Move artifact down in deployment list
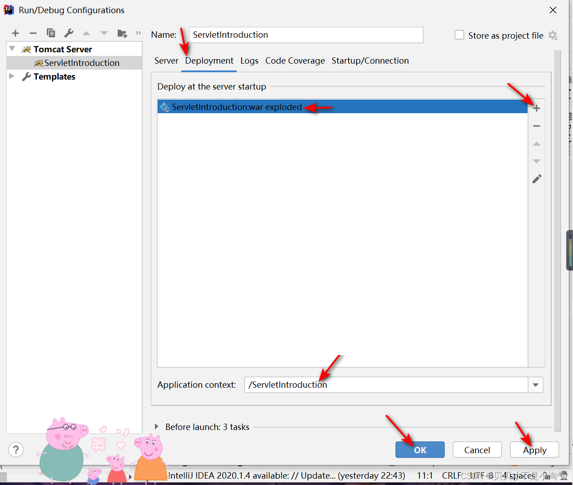Screen dimensions: 573x485 537,161
